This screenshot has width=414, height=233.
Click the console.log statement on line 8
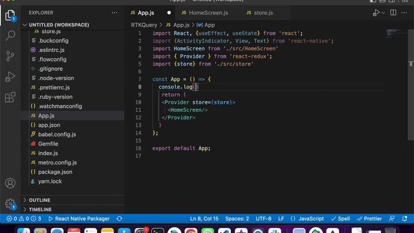179,87
